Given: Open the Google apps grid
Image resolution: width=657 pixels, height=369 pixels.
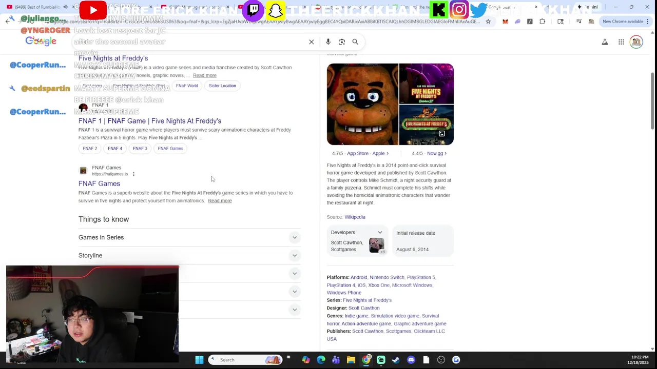Looking at the screenshot, I should point(621,42).
